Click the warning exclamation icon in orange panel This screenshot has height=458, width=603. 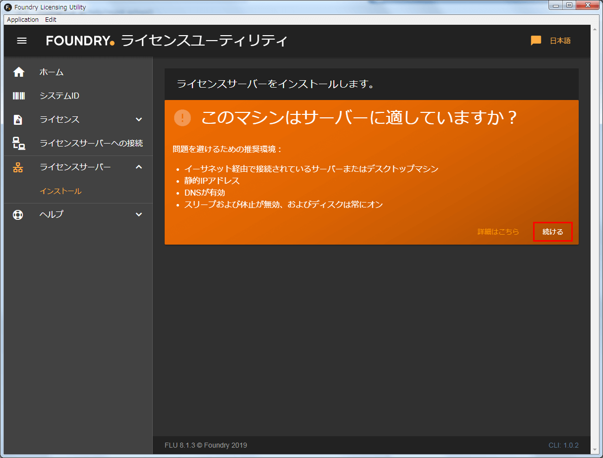[x=182, y=118]
